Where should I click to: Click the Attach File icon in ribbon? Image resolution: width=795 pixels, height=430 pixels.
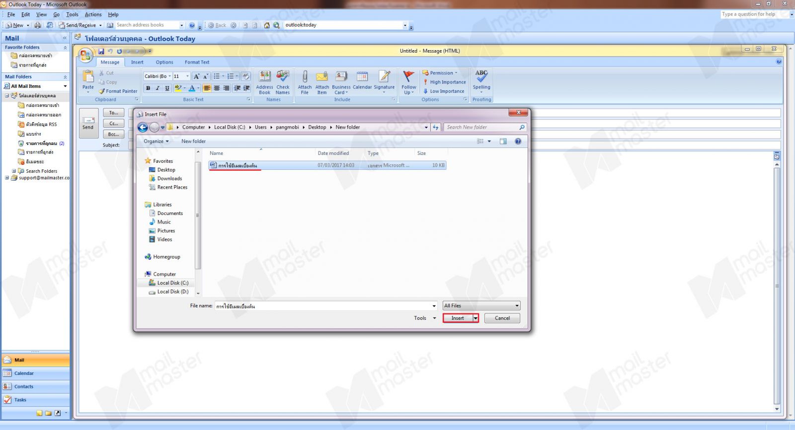305,77
